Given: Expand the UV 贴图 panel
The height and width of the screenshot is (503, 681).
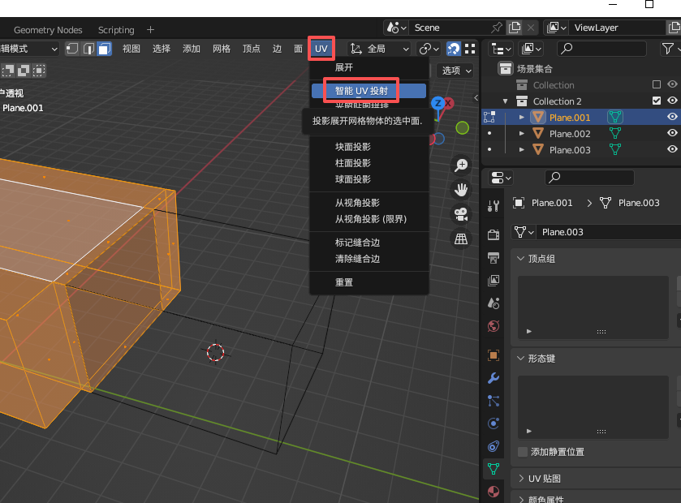Looking at the screenshot, I should coord(520,479).
